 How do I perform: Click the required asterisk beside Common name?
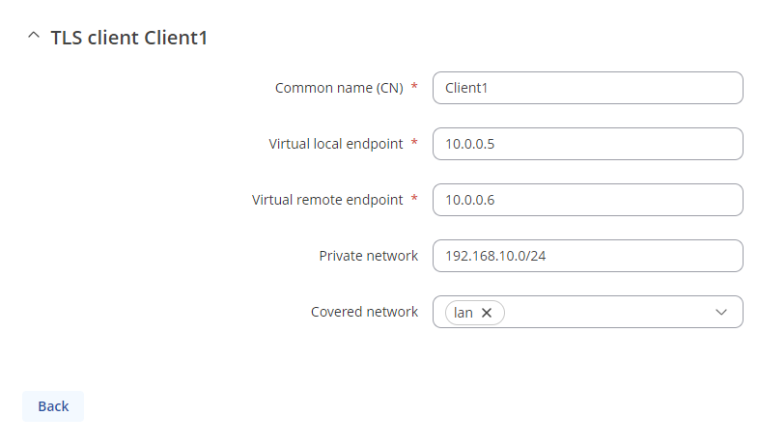pyautogui.click(x=414, y=87)
